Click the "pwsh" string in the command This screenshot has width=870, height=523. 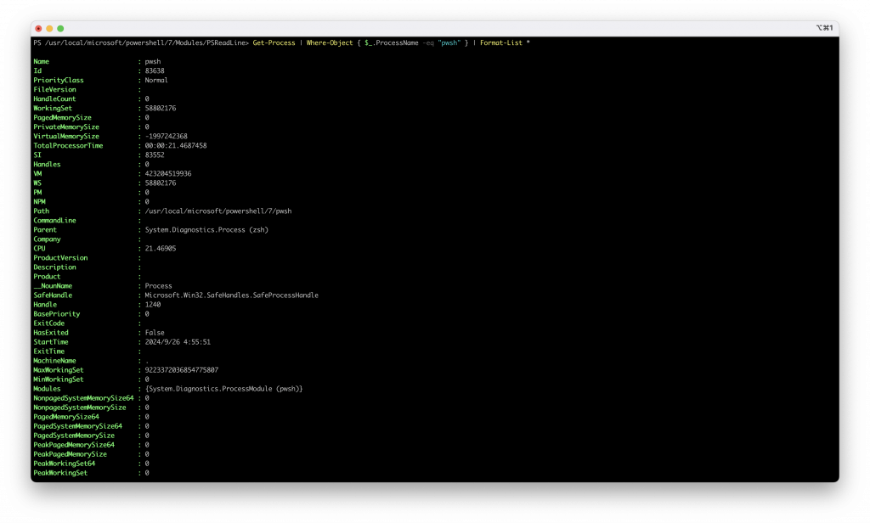coord(449,42)
